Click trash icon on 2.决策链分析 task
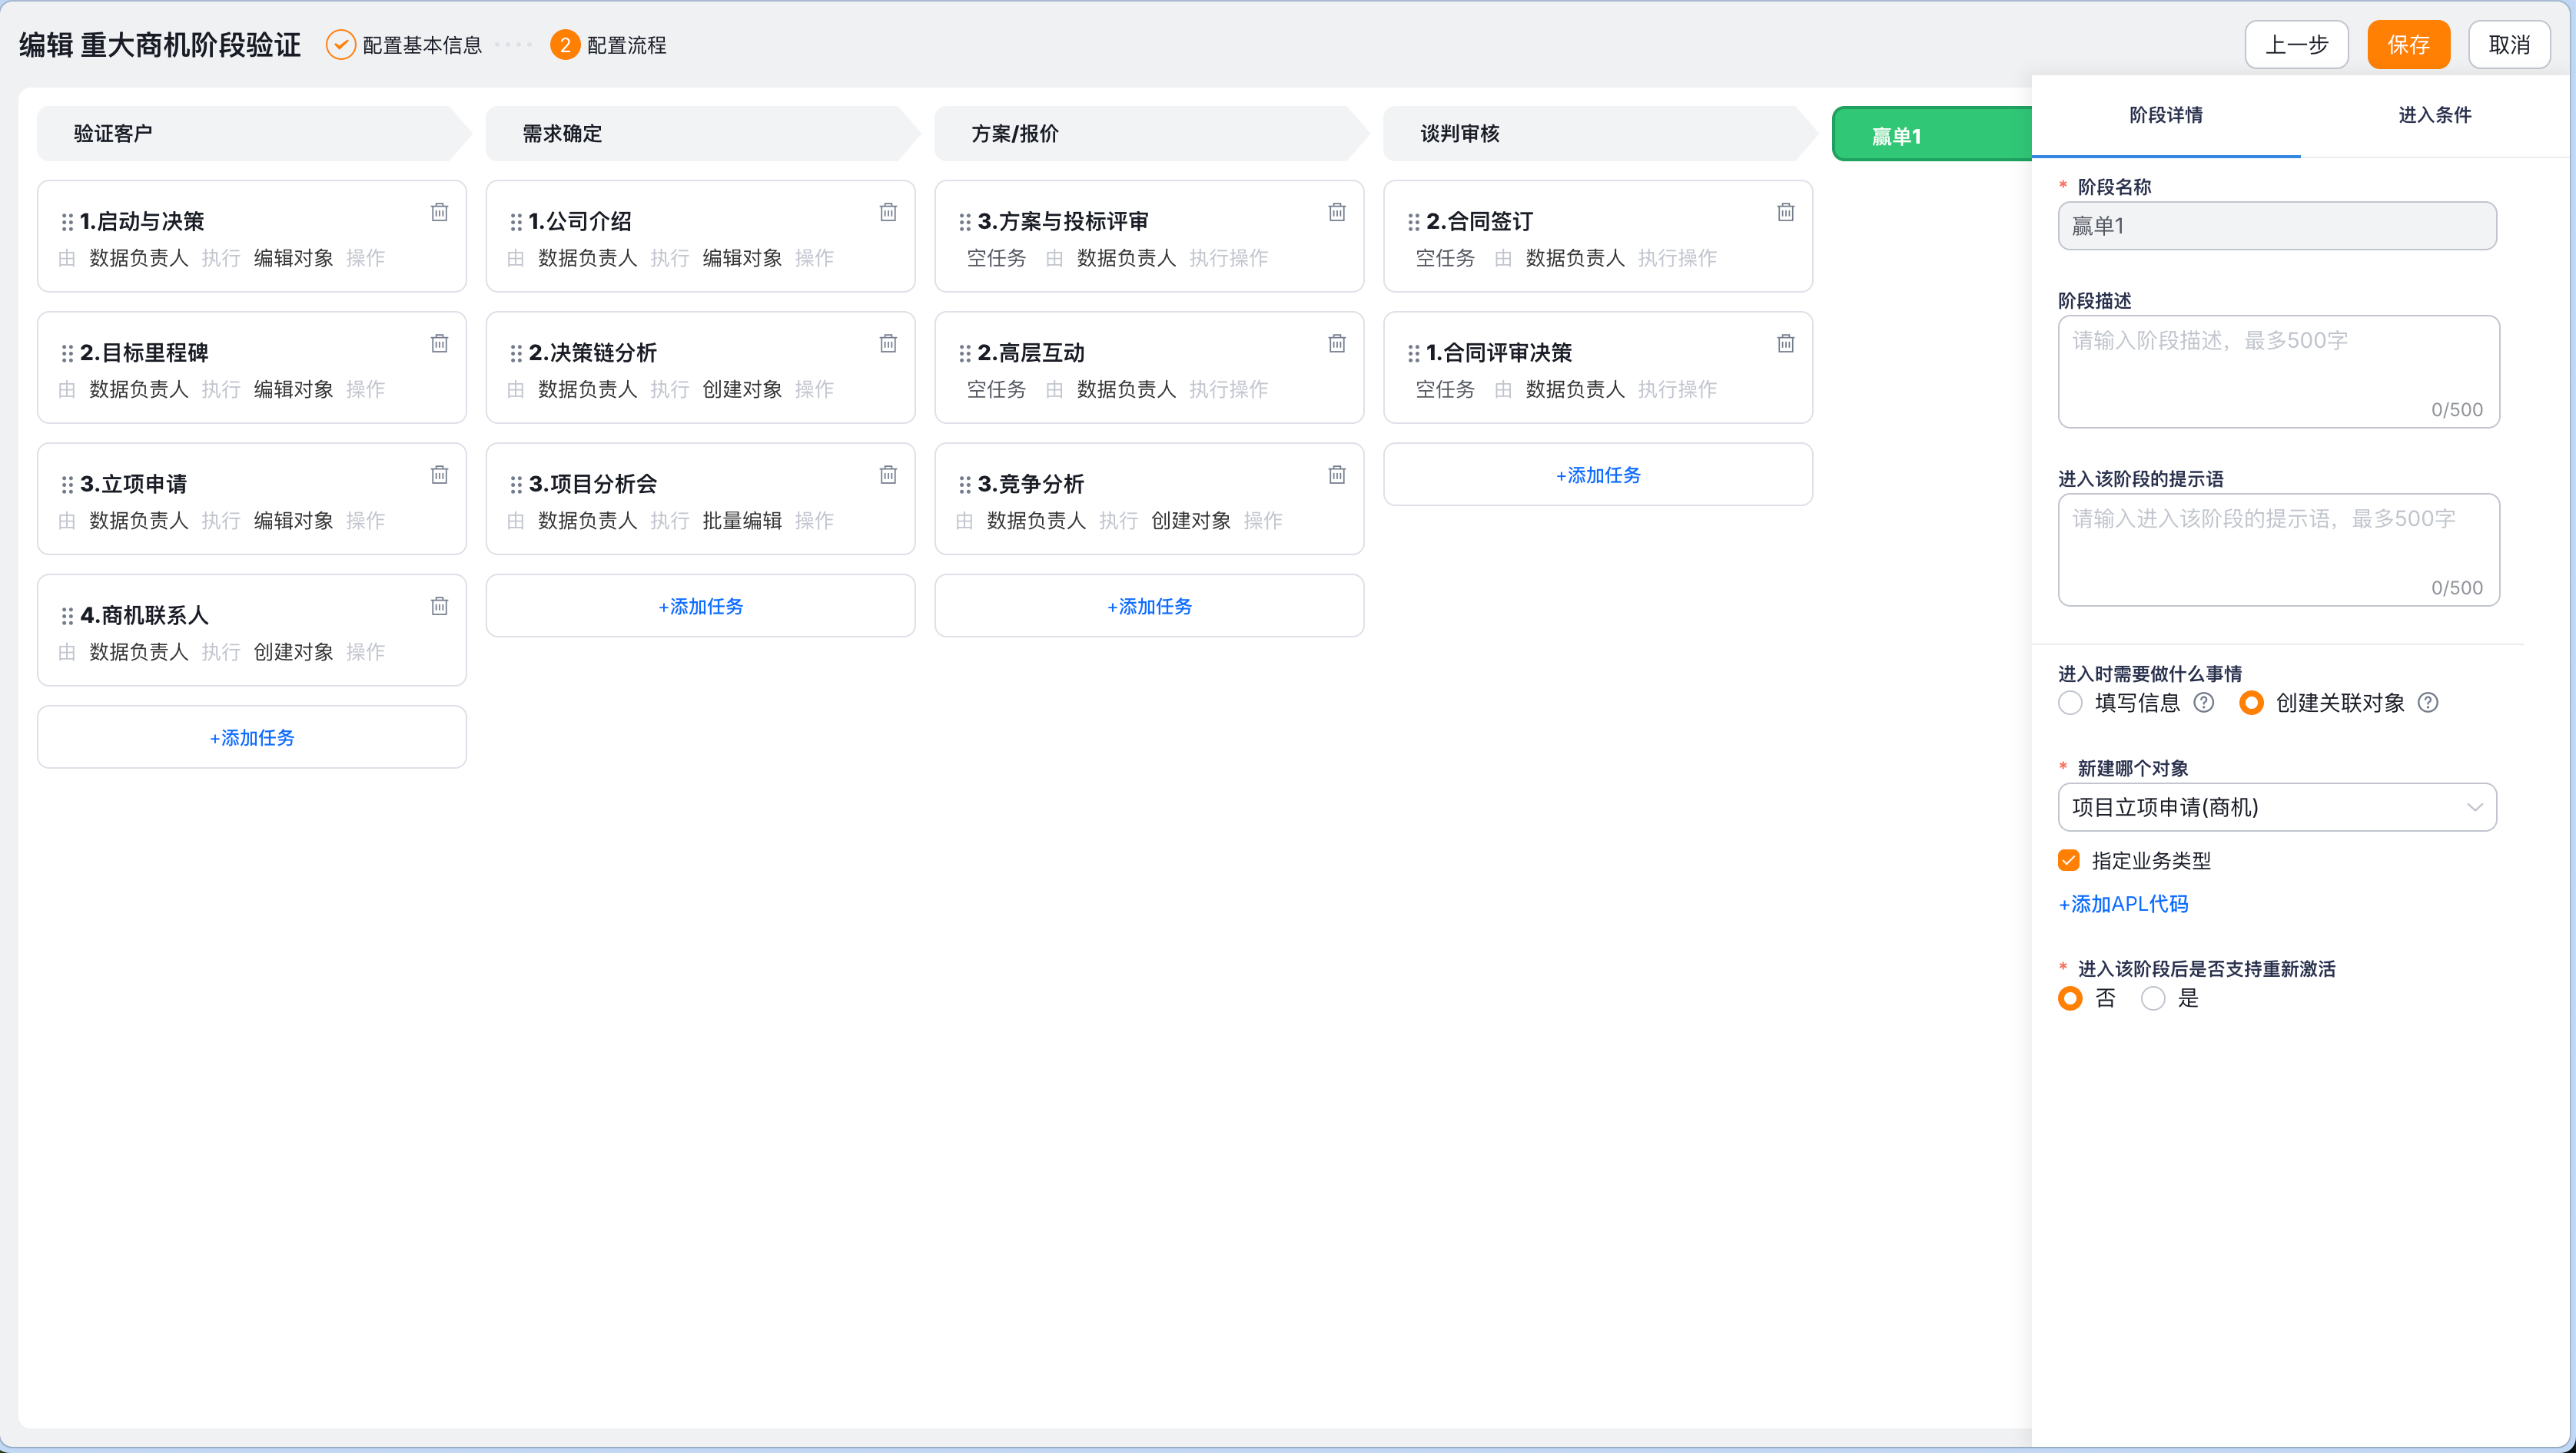 pos(888,344)
